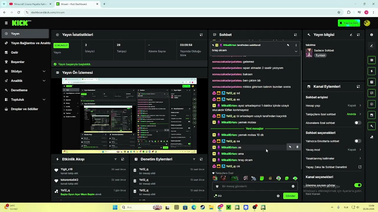Collapse pinned message with chevron
The image size is (378, 212).
point(296,51)
